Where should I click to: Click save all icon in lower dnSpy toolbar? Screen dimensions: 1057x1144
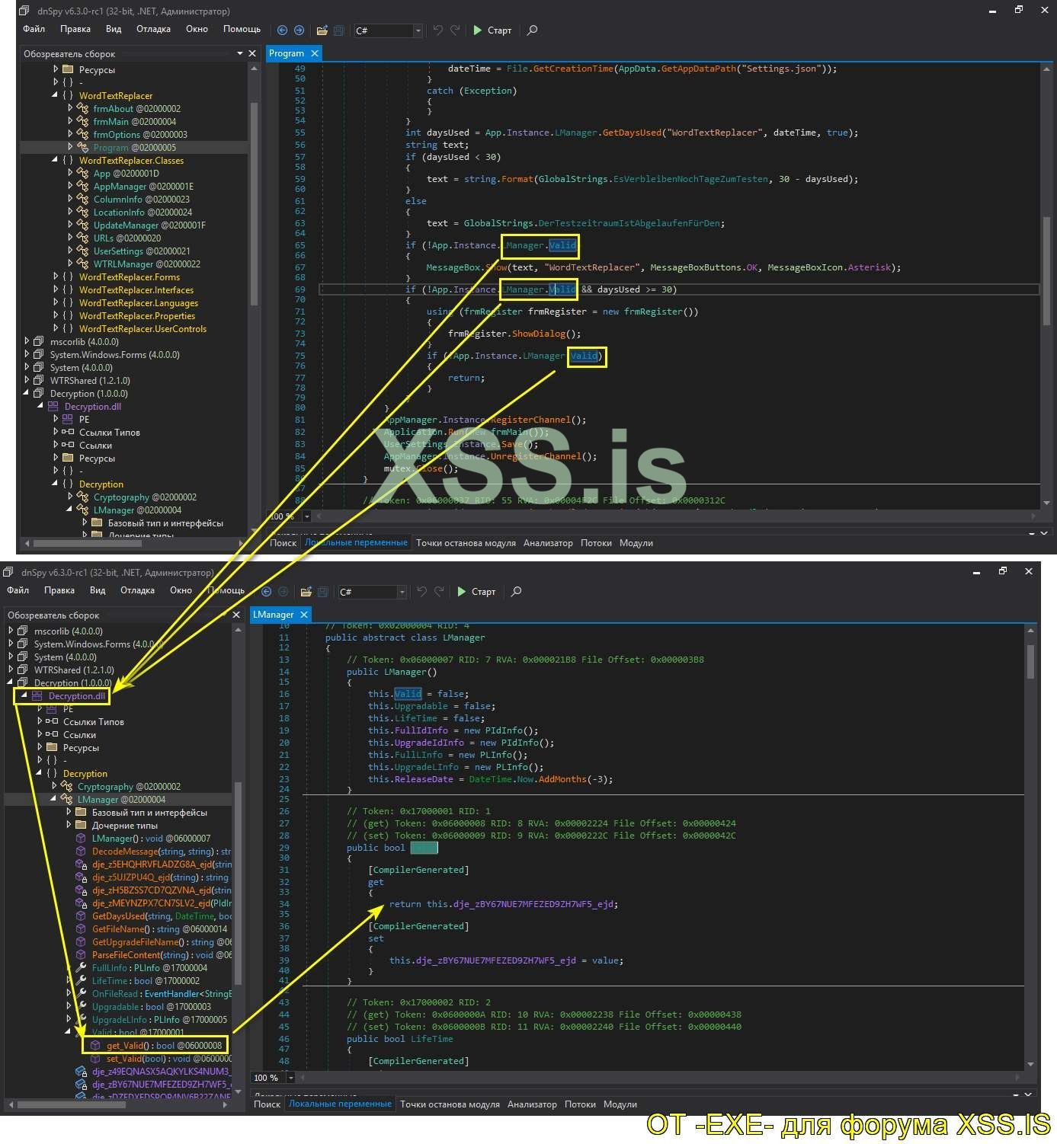tap(323, 592)
